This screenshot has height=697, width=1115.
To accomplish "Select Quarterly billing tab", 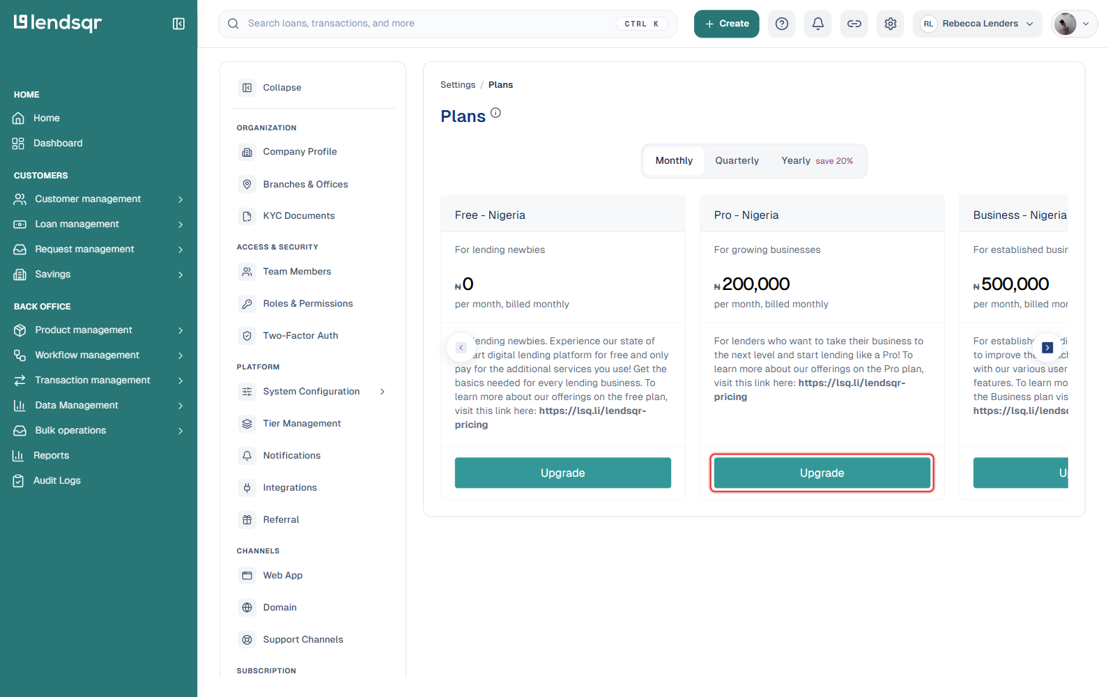I will (x=737, y=161).
